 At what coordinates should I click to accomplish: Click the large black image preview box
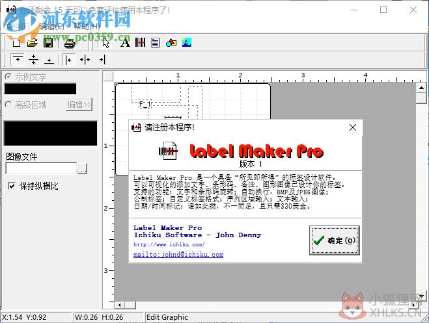[50, 133]
